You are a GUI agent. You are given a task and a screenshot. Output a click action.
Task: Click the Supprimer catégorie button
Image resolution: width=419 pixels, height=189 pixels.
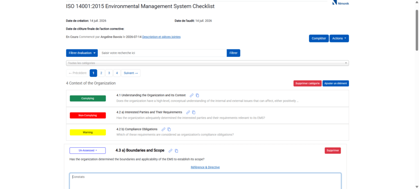(308, 83)
